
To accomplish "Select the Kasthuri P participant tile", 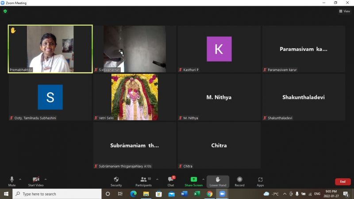I will [x=219, y=49].
